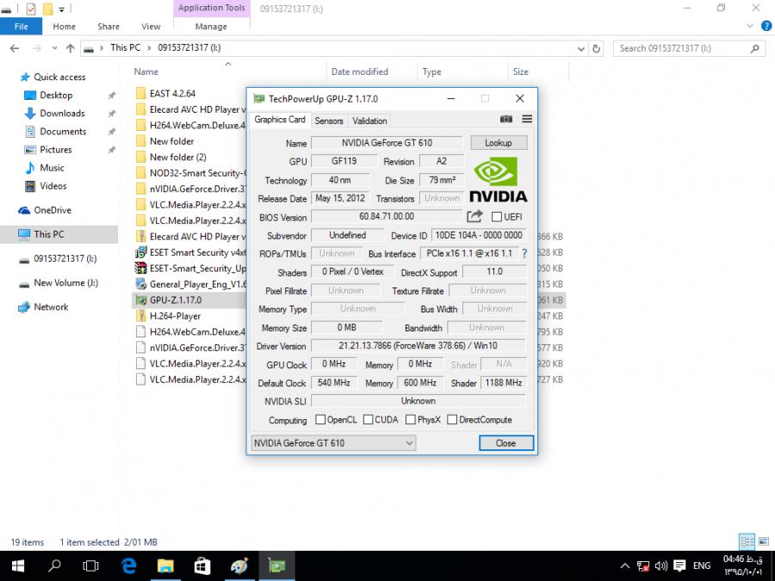This screenshot has width=775, height=581.
Task: Open the GPU-Z hamburger menu
Action: [527, 119]
